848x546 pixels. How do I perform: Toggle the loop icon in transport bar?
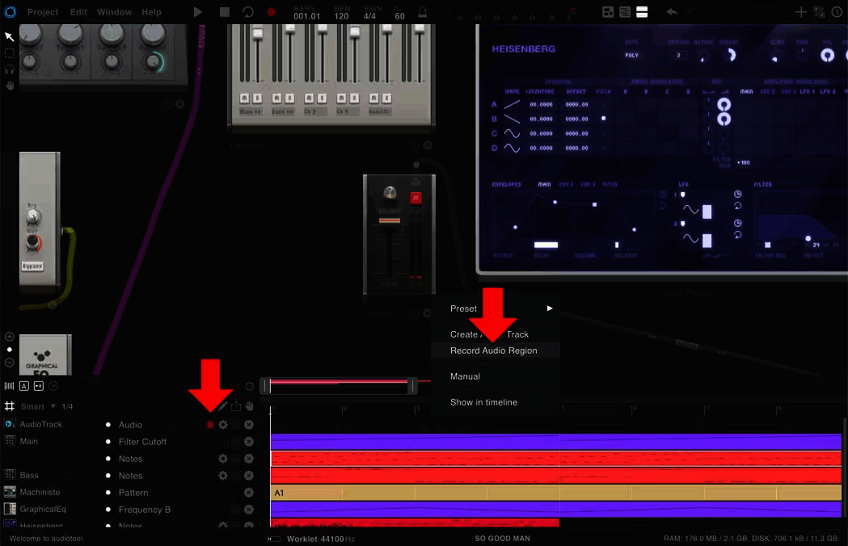[248, 12]
